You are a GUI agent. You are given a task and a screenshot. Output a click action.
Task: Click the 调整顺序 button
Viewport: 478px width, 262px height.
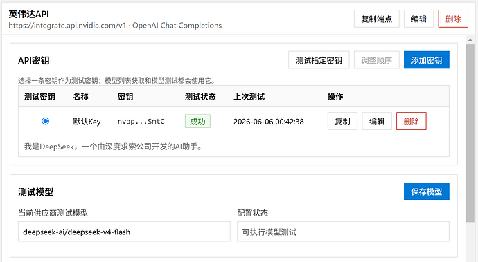376,60
